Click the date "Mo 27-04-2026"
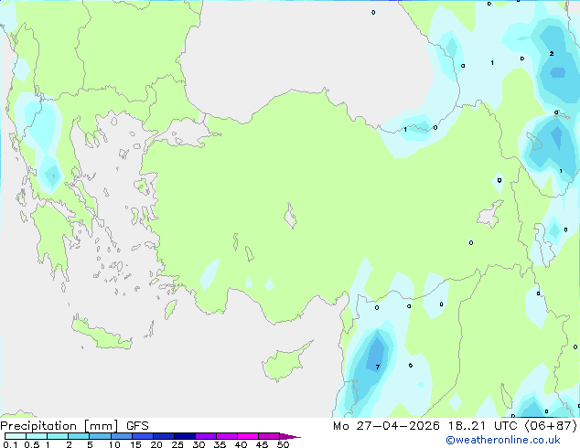 click(x=387, y=426)
